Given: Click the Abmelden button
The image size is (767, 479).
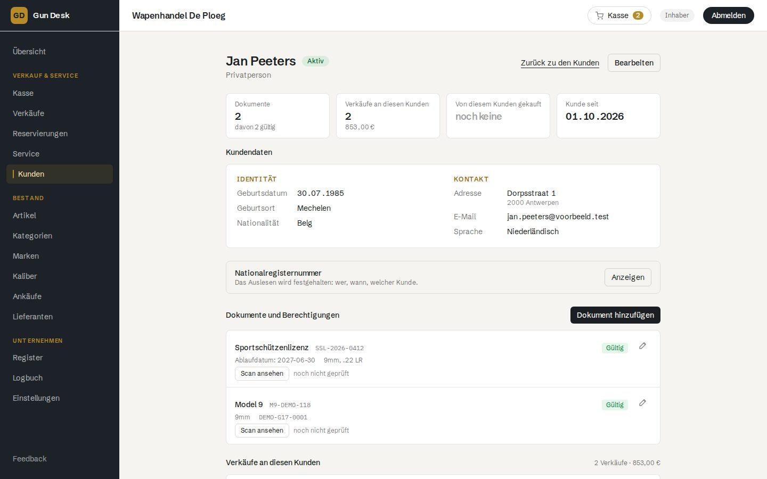Looking at the screenshot, I should click(728, 15).
